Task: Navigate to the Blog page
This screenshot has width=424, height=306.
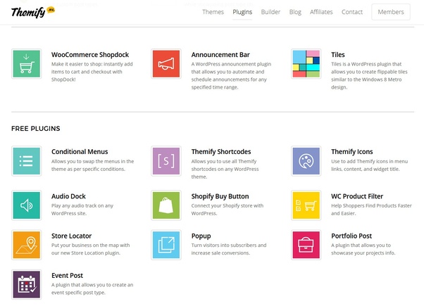Action: 295,12
